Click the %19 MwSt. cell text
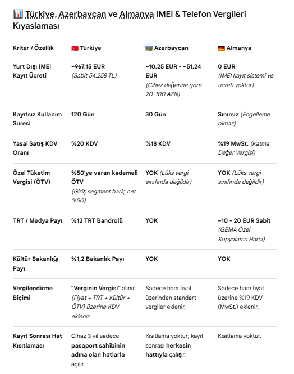 click(x=233, y=143)
